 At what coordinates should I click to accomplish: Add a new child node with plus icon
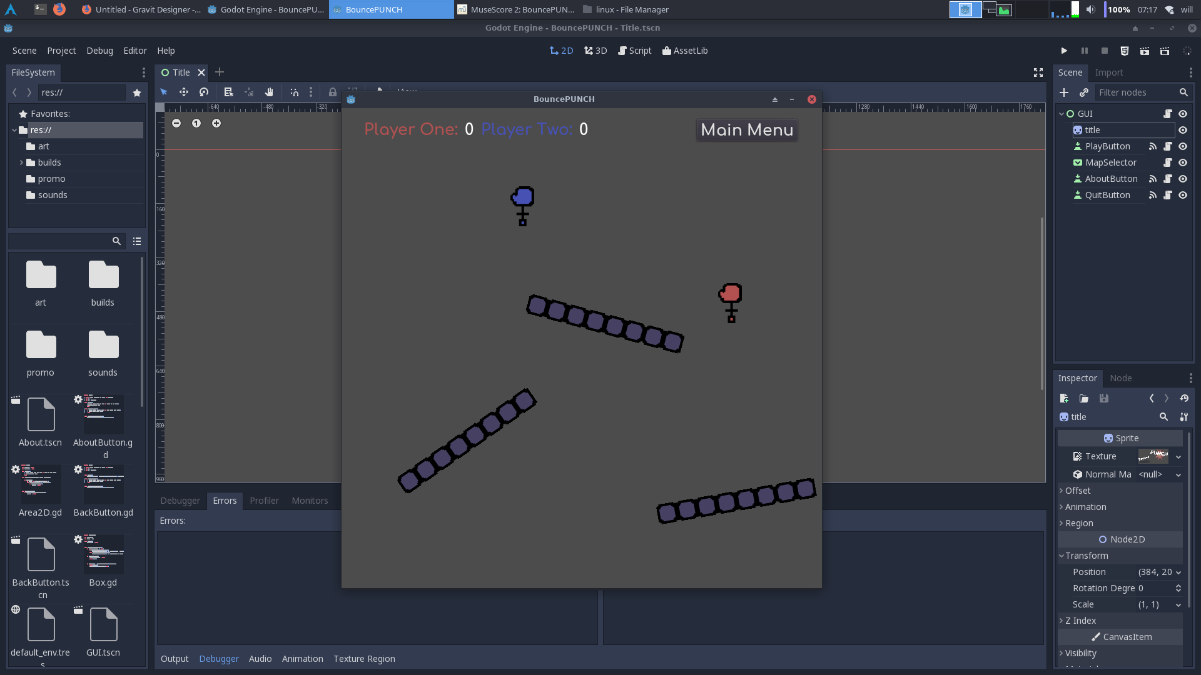point(1064,92)
